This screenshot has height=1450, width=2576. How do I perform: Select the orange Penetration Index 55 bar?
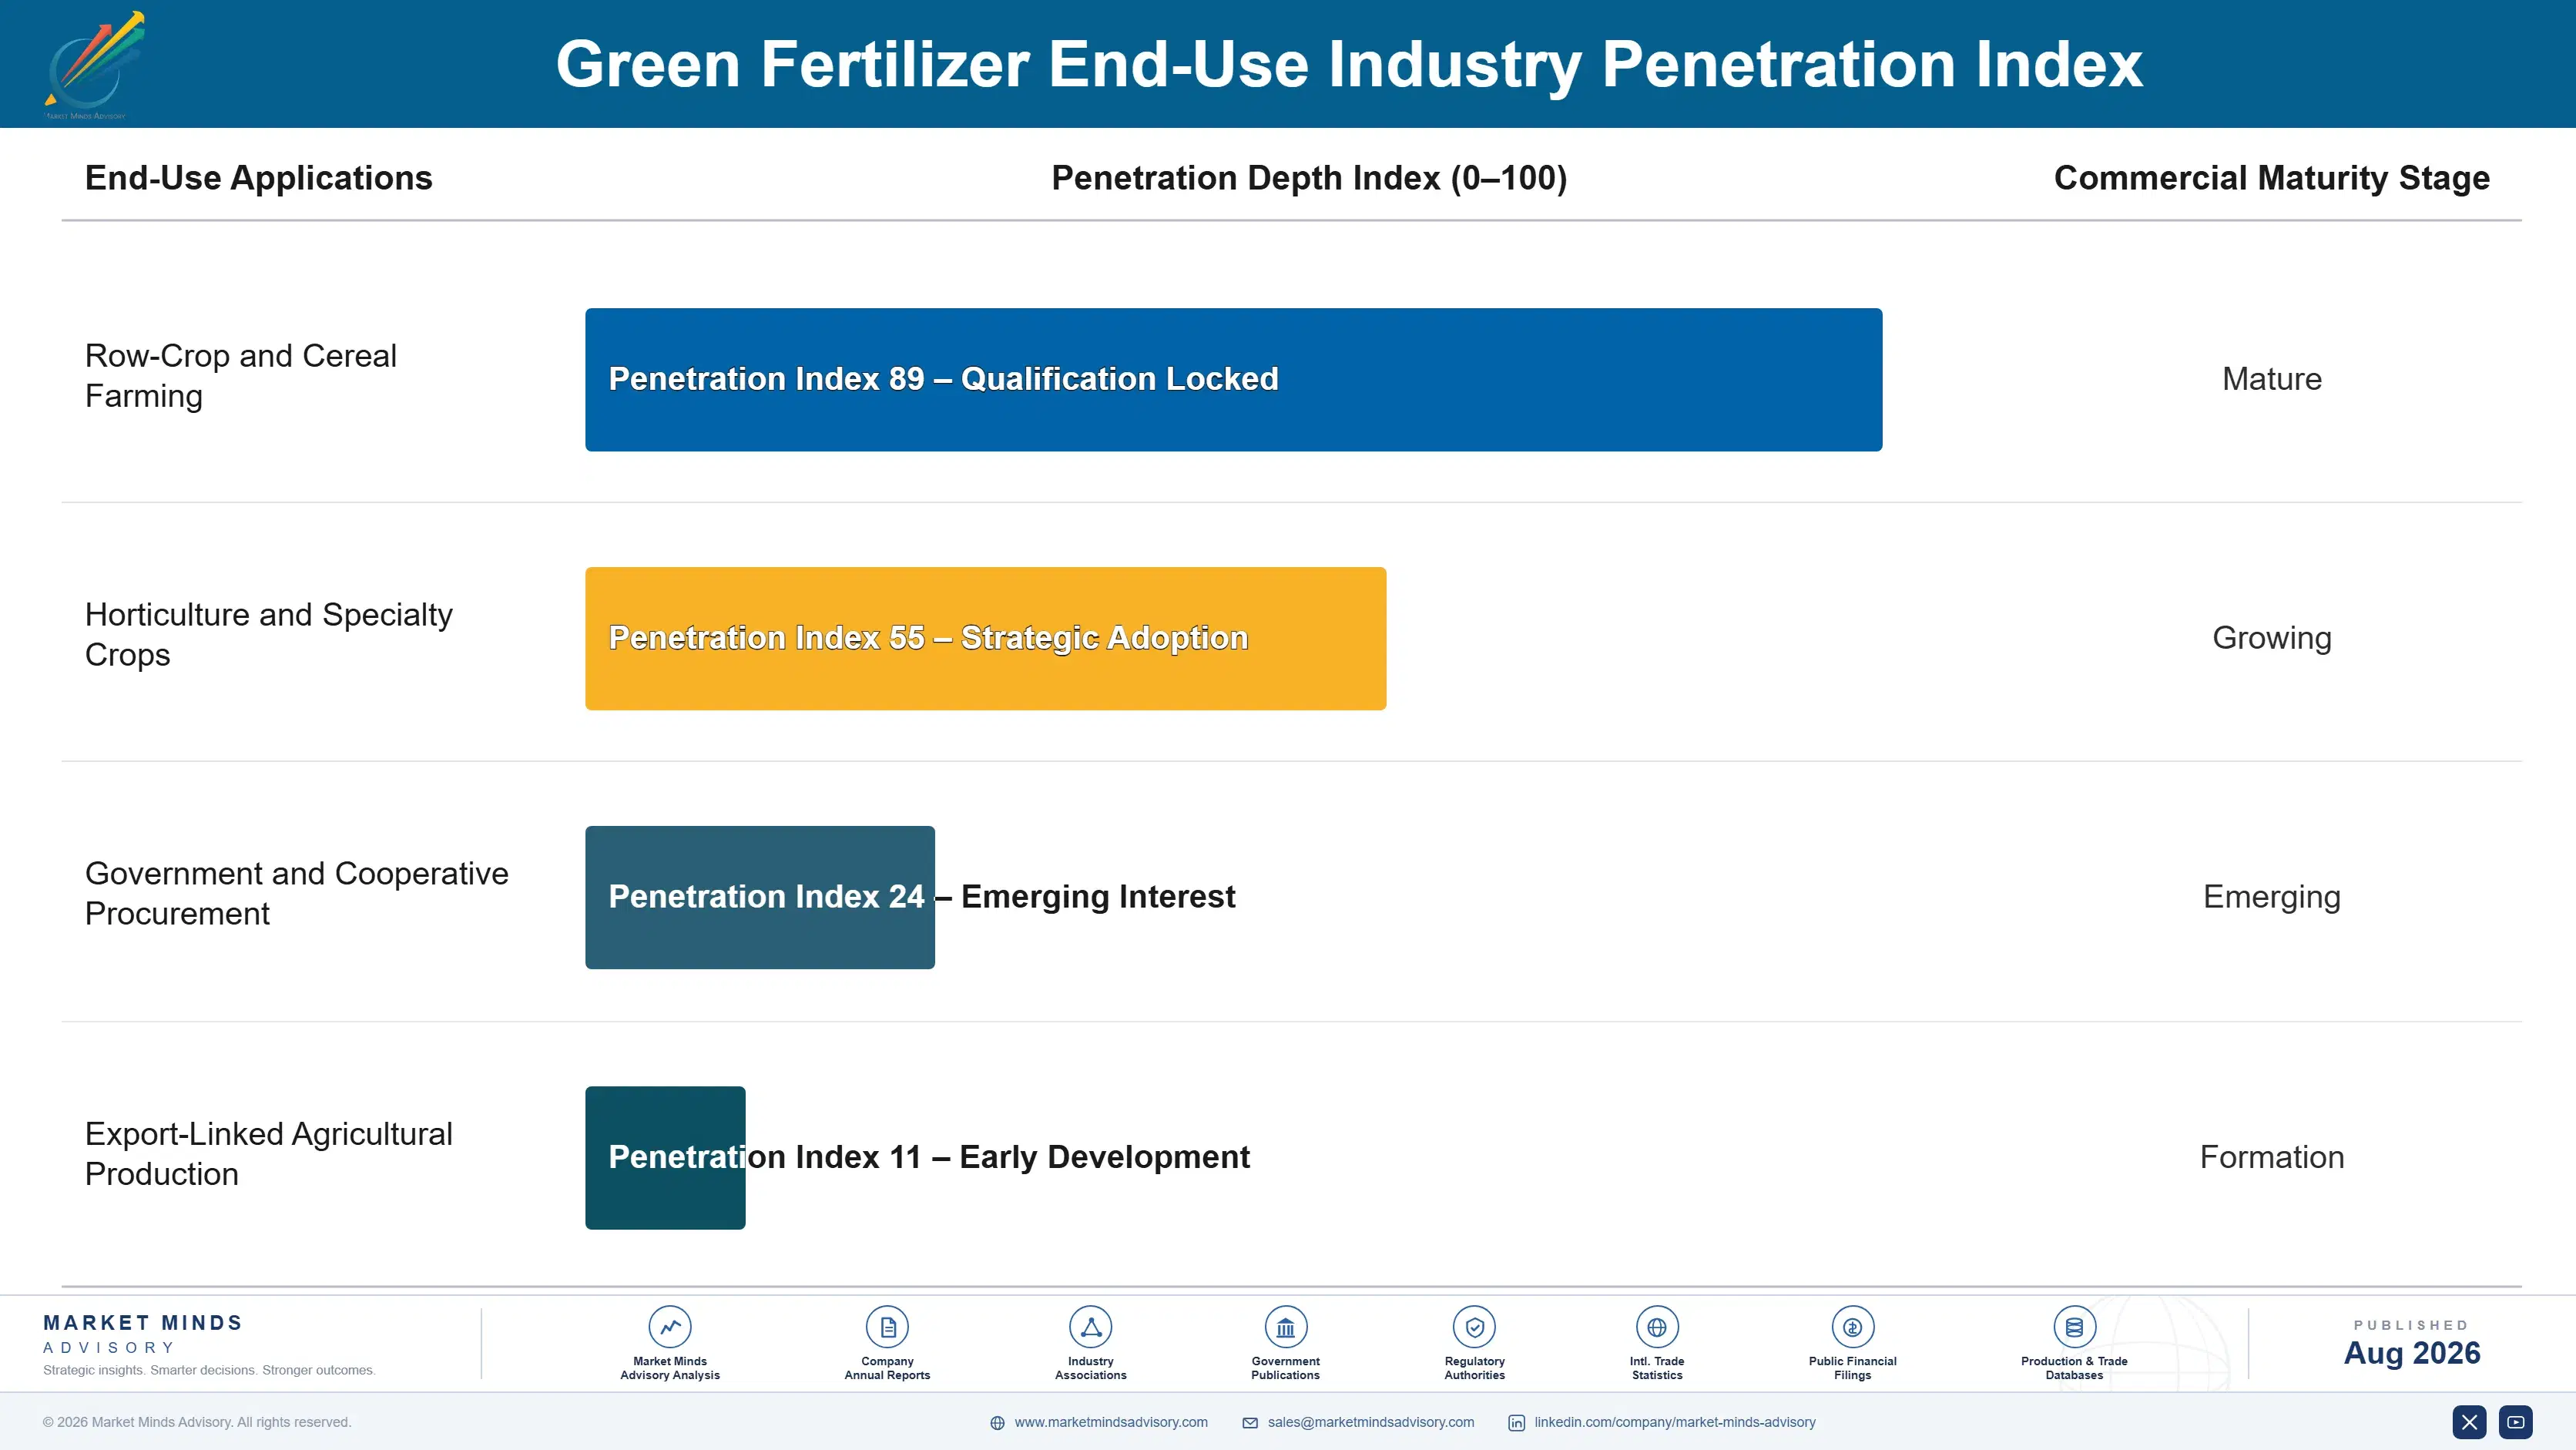985,639
